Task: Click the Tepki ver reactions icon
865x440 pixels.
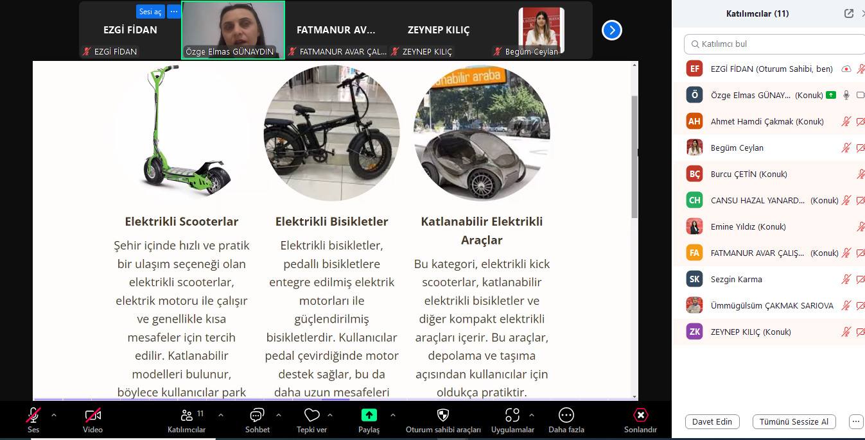Action: tap(312, 416)
